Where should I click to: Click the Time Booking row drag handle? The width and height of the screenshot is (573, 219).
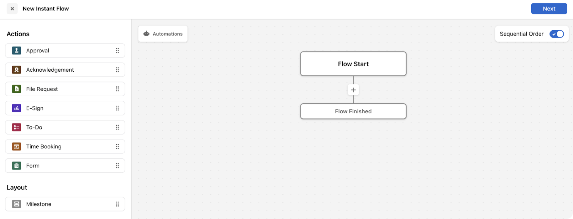[118, 146]
